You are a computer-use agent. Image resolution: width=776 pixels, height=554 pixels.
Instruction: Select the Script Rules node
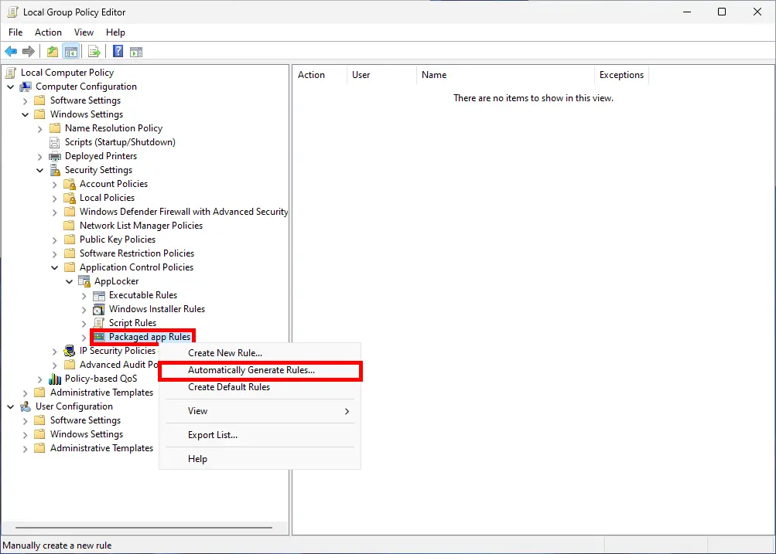pyautogui.click(x=133, y=322)
